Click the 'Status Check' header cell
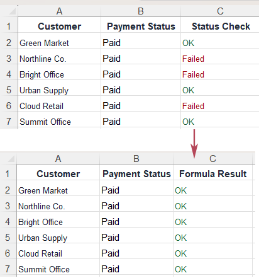 click(x=220, y=25)
